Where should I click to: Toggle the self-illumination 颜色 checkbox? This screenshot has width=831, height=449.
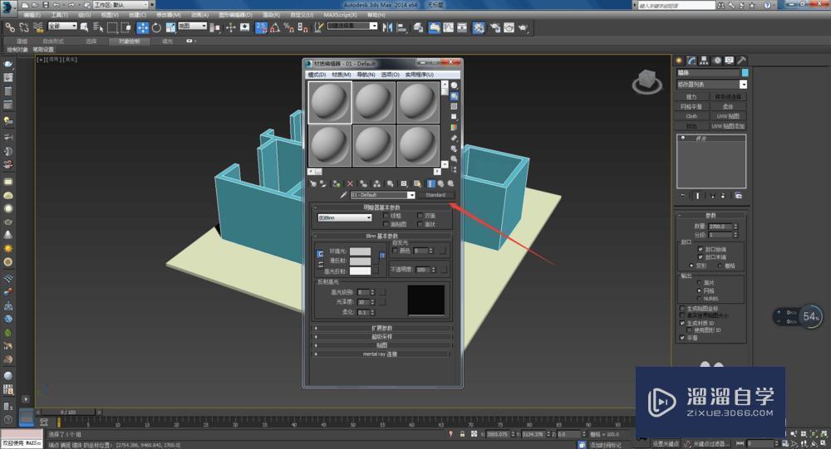pyautogui.click(x=395, y=251)
